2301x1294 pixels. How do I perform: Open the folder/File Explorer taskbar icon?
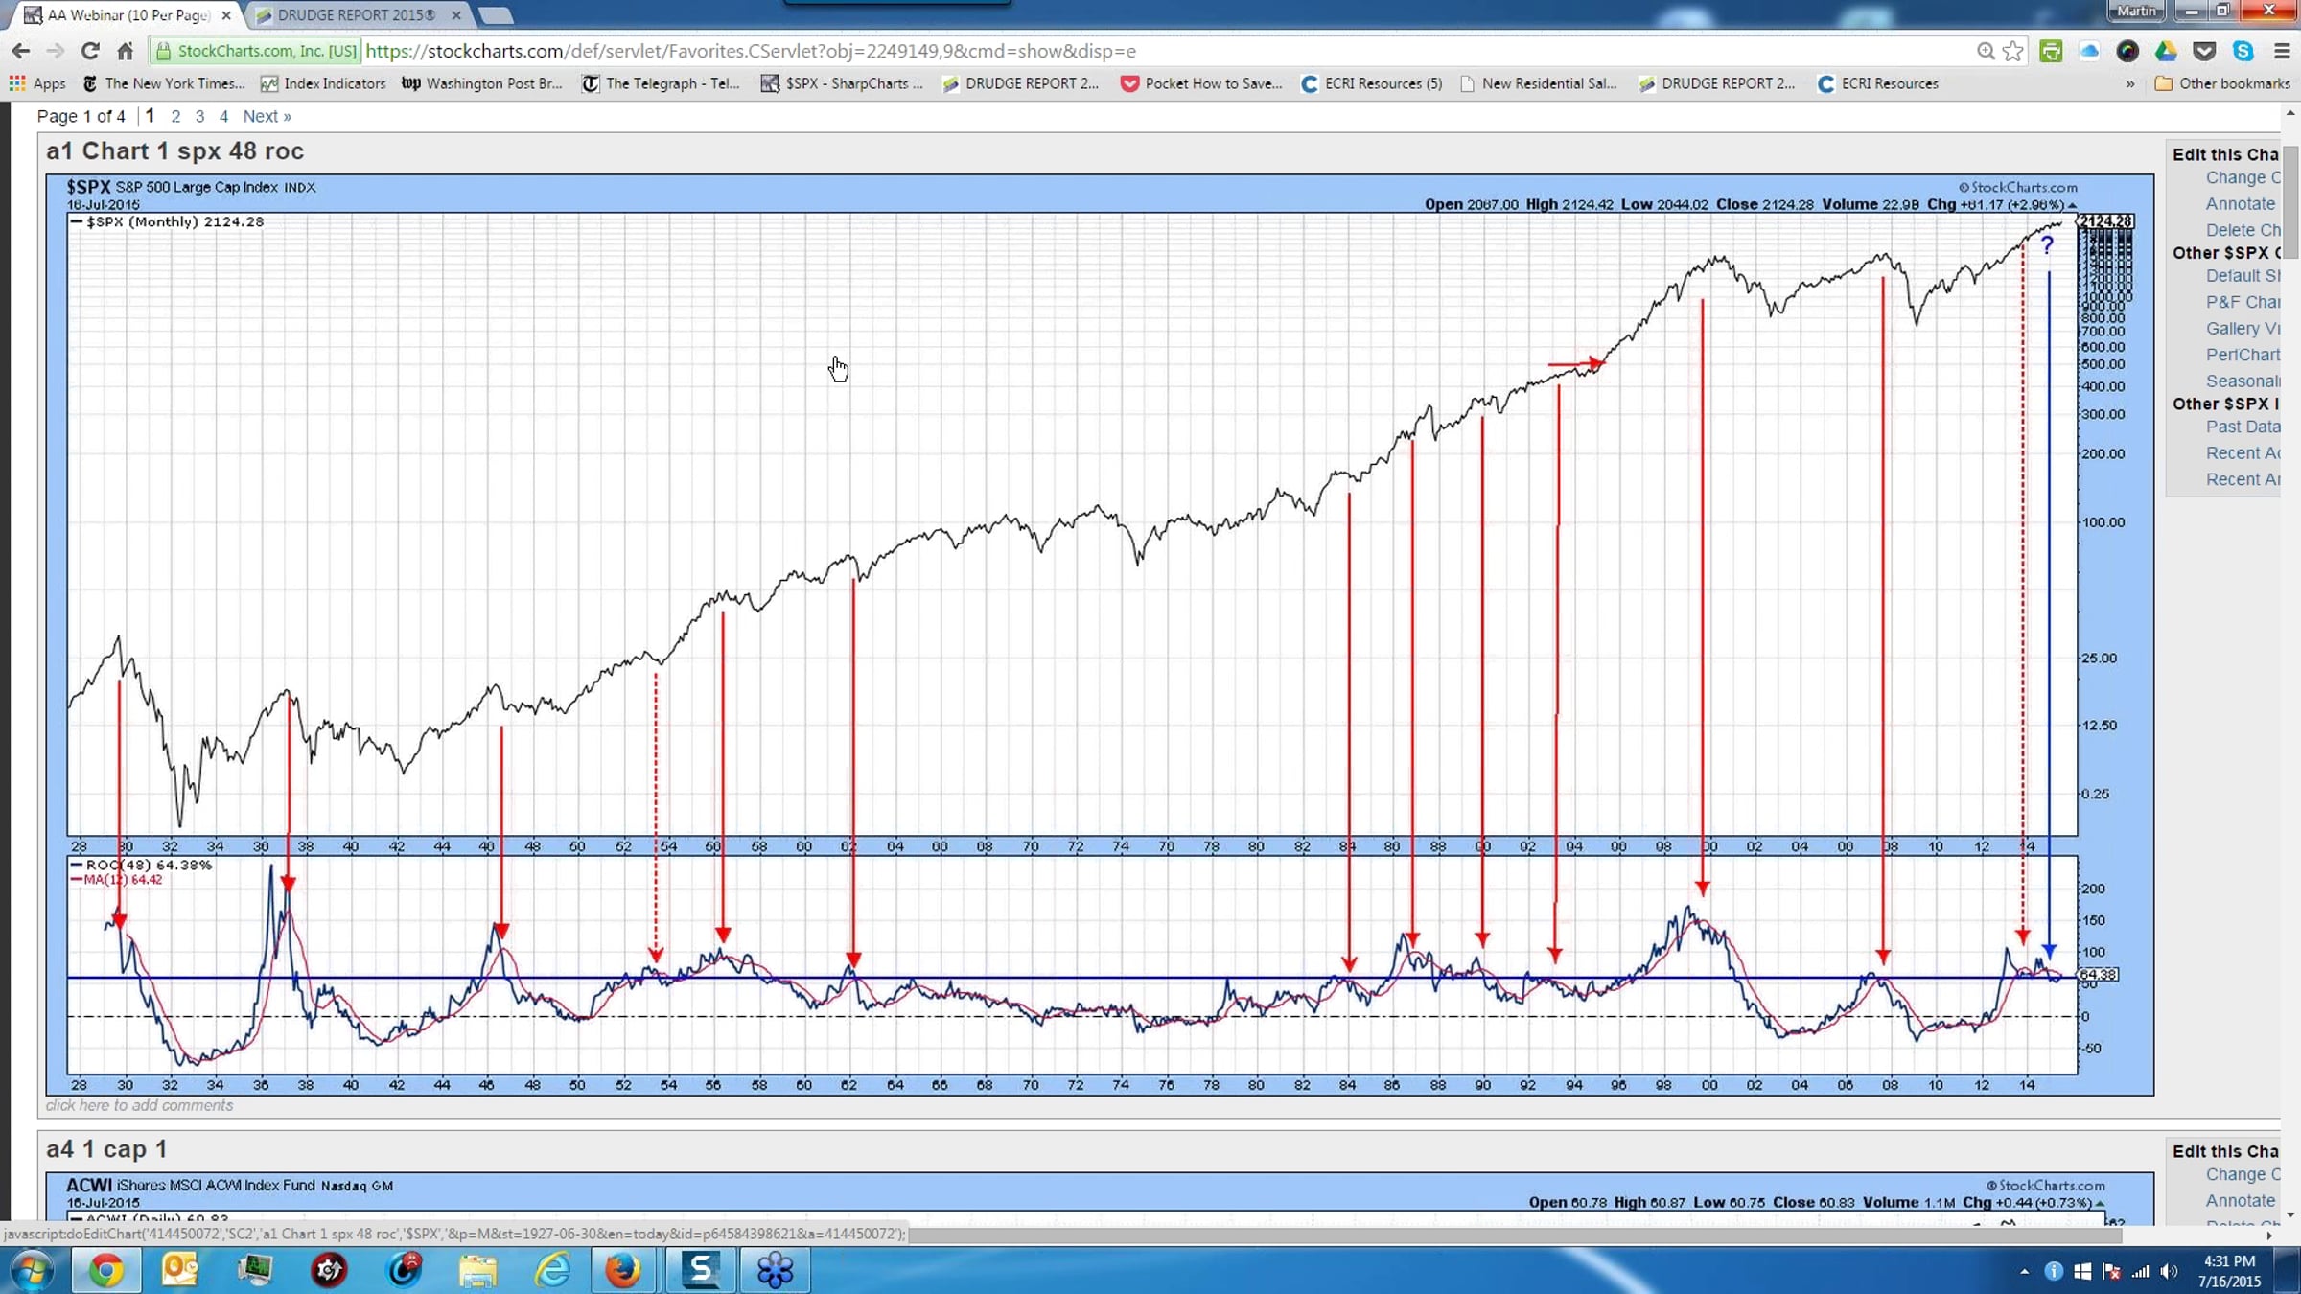(476, 1270)
